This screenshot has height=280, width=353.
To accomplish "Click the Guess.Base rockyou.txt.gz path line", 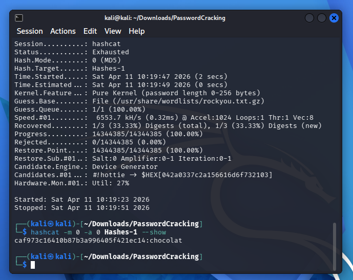I will [x=139, y=101].
